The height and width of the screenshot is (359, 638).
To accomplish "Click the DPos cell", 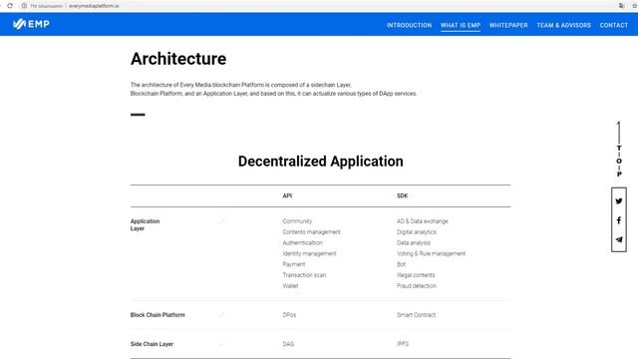I will 289,315.
